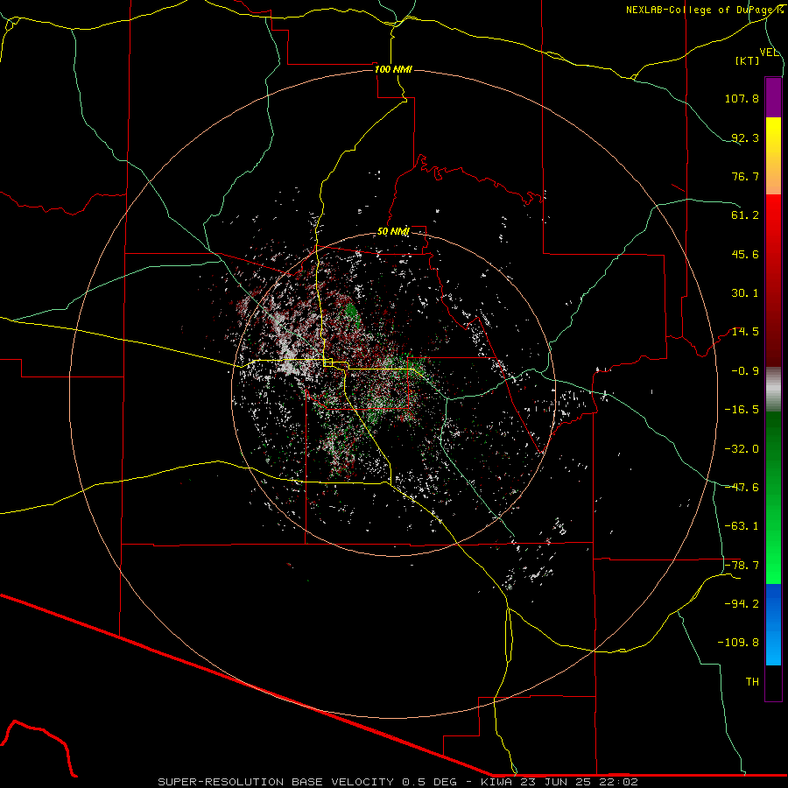Click the yellow-orange segment of color bar
Screen dimensions: 788x788
click(773, 156)
